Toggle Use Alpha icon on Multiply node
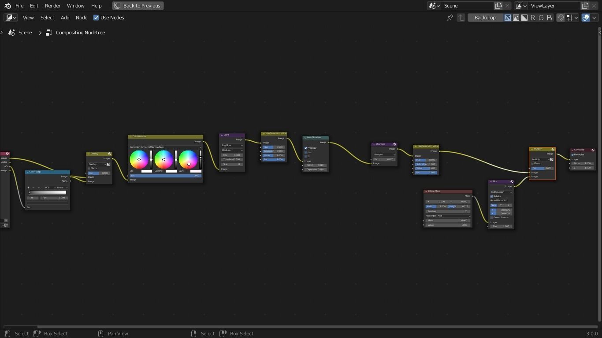 click(x=551, y=159)
